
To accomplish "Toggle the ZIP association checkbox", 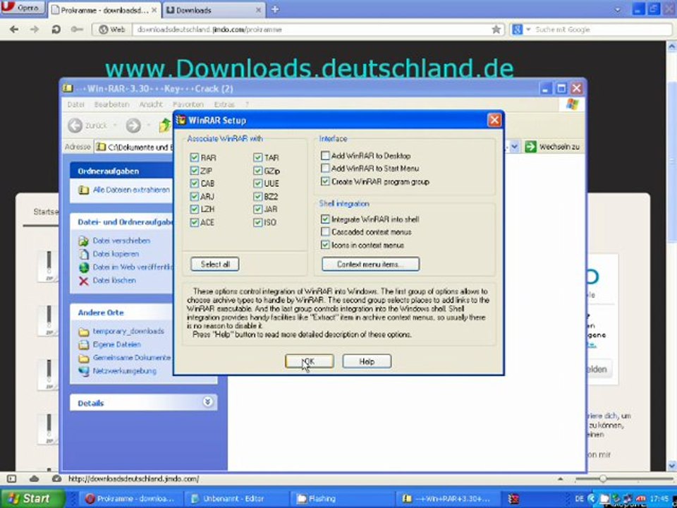I will [195, 171].
